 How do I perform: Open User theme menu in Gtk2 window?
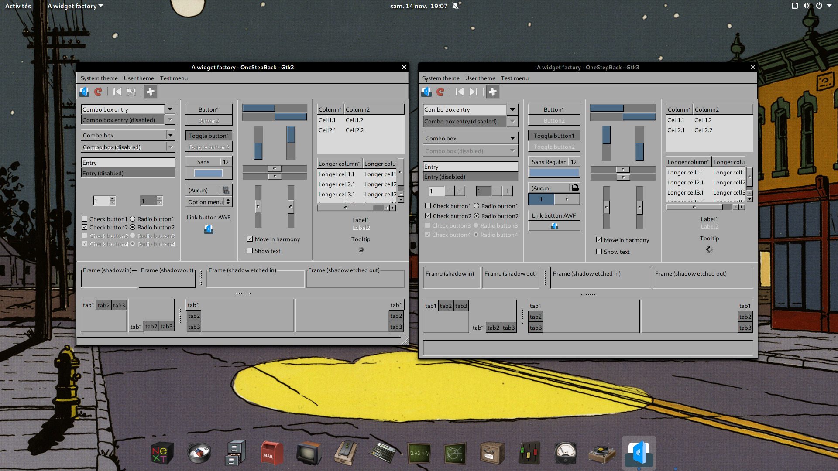click(x=139, y=78)
